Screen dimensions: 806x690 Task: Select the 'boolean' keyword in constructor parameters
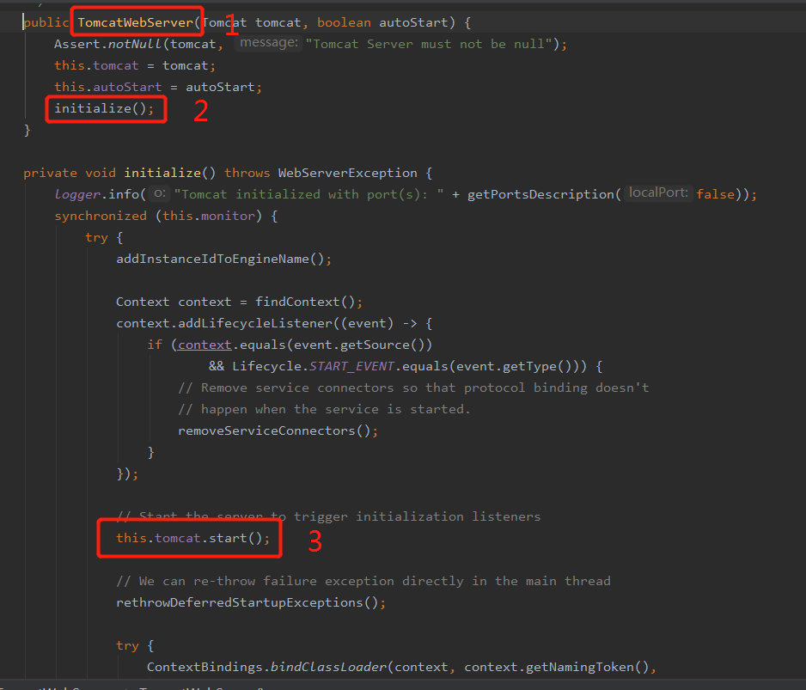(x=344, y=22)
